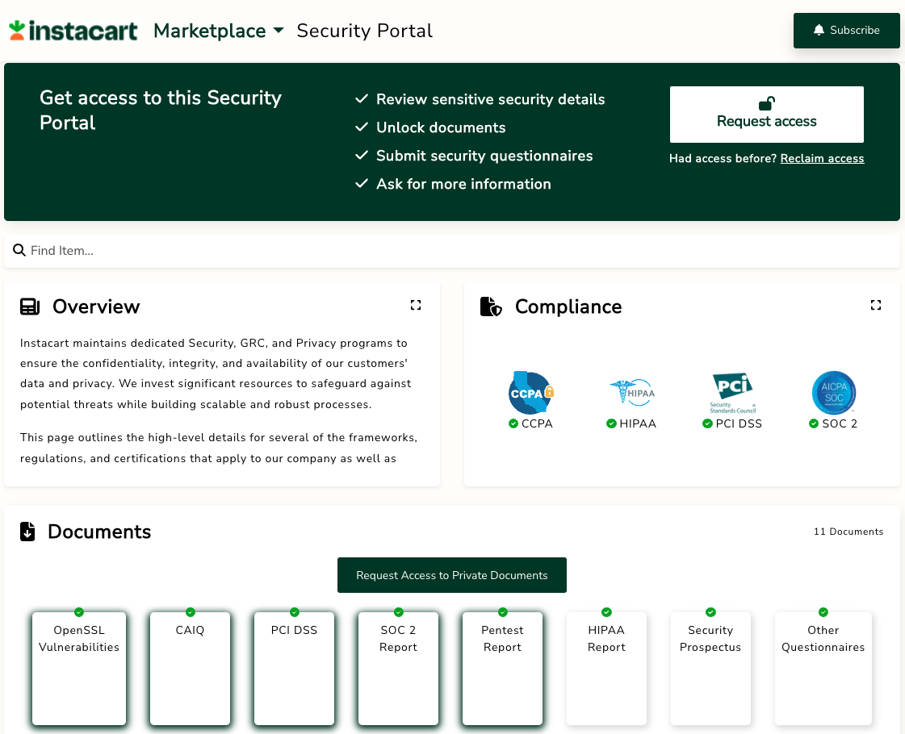Expand the Compliance panel fullscreen icon

click(x=876, y=305)
